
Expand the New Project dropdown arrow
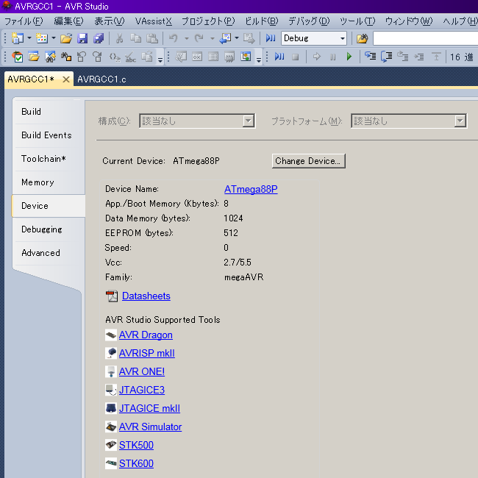(x=29, y=38)
